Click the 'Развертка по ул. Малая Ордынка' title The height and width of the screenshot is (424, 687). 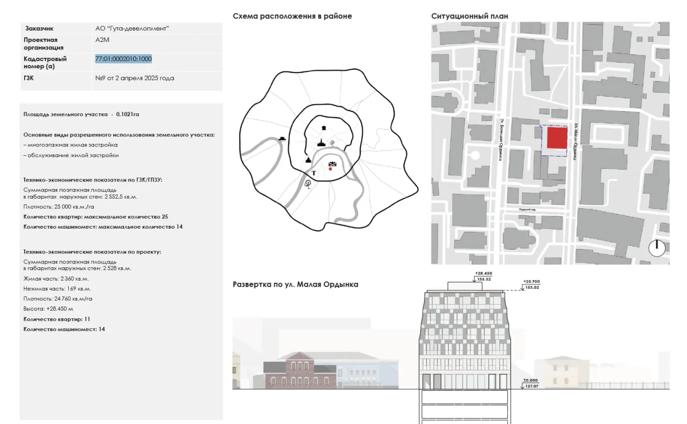(295, 284)
